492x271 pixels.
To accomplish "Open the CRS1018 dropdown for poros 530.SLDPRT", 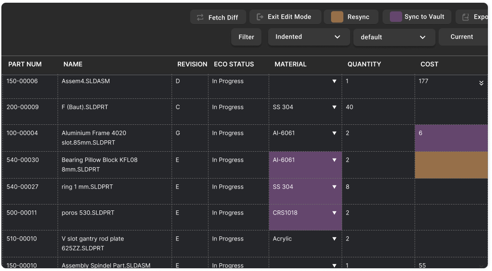I will pos(334,213).
